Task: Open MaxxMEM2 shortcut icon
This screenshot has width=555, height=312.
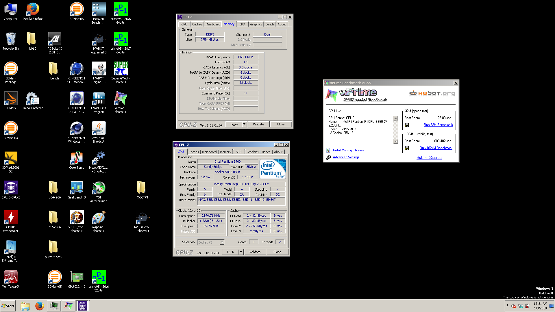Action: [99, 162]
